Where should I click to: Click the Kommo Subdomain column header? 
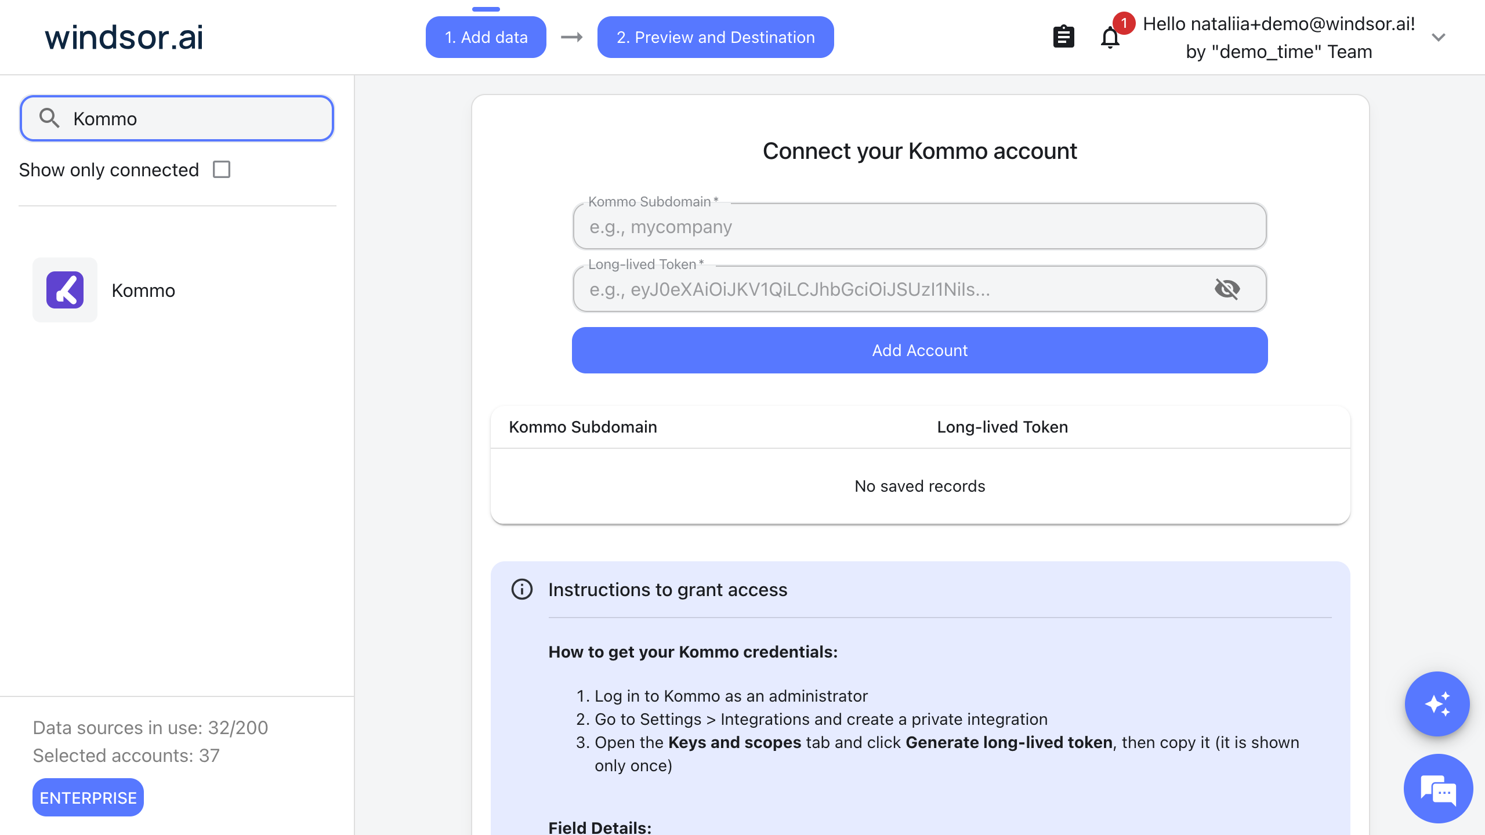583,427
